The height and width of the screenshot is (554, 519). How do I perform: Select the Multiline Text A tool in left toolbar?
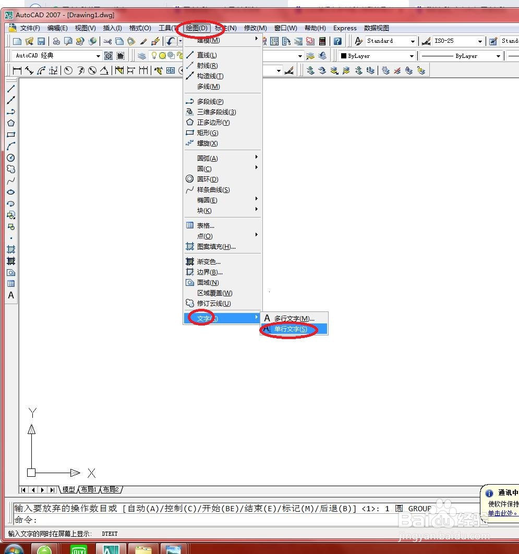tap(11, 295)
